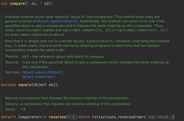The width and height of the screenshot is (184, 121).
Task: Click the return keyword
Action: point(83,117)
